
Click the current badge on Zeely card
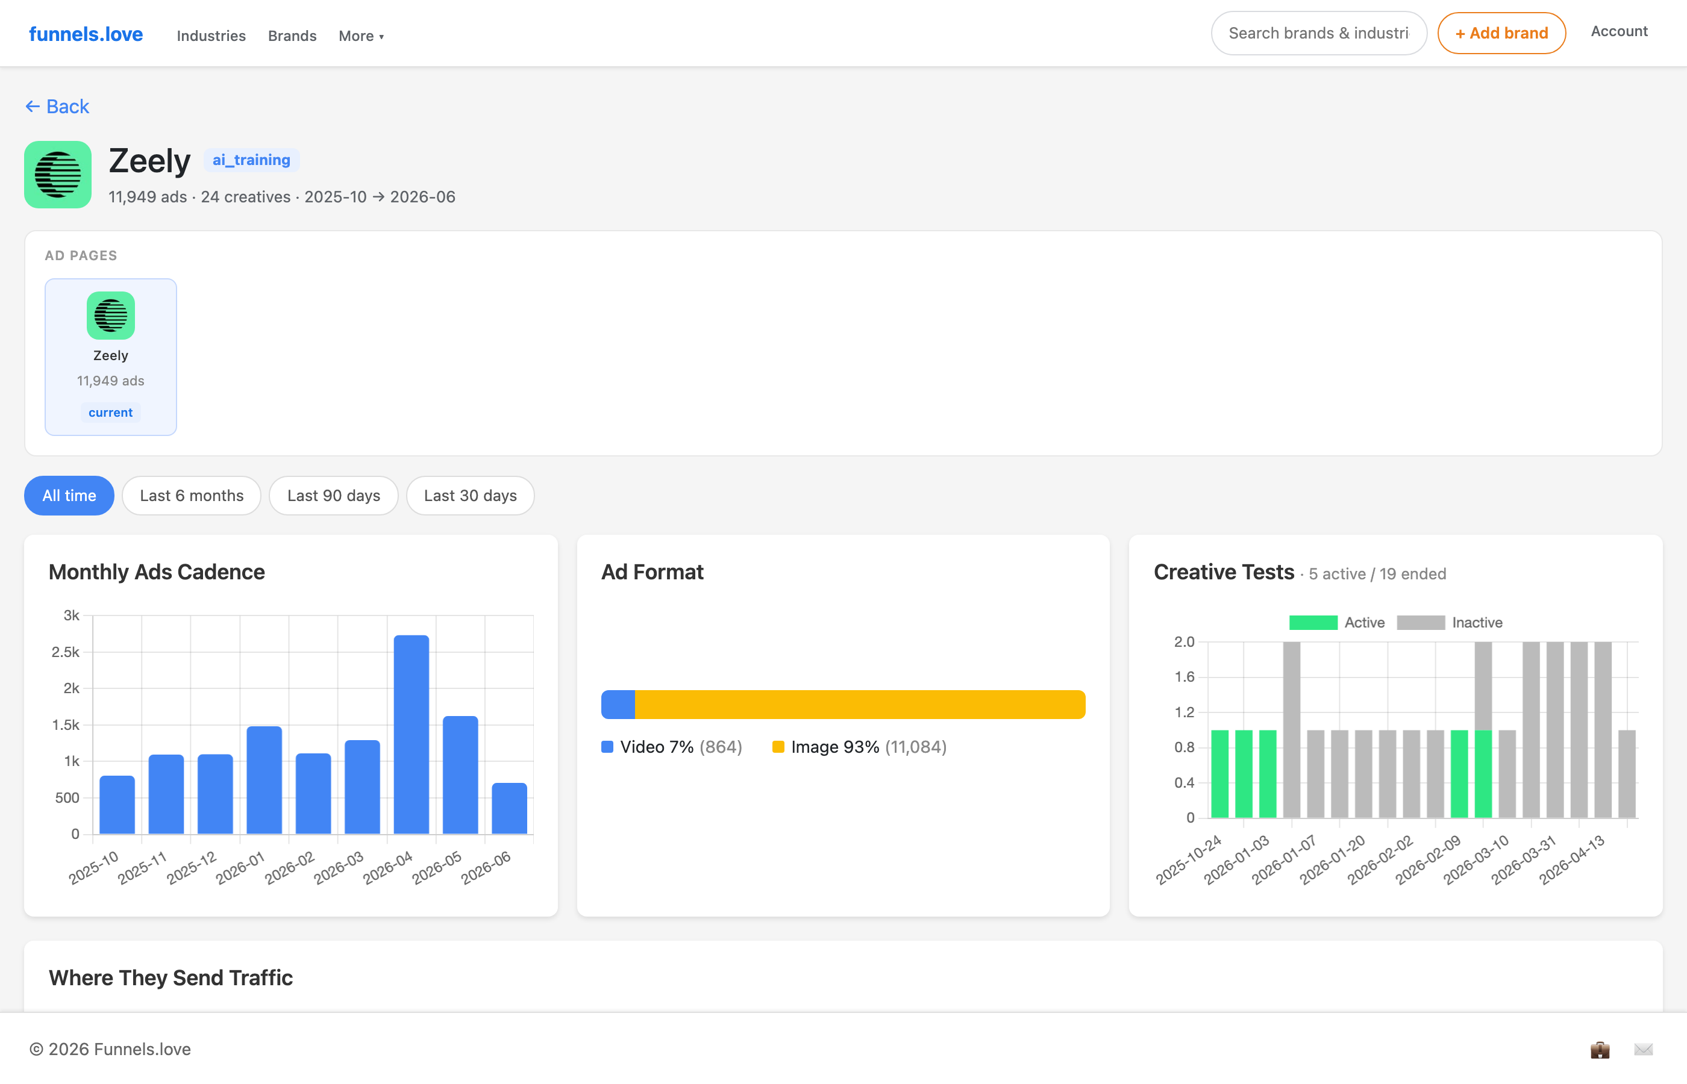110,413
